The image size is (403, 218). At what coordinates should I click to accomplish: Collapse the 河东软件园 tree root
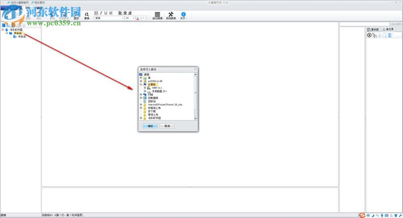[2, 30]
